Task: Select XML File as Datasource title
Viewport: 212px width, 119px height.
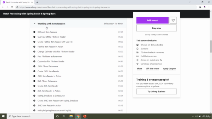Action: pos(47,81)
